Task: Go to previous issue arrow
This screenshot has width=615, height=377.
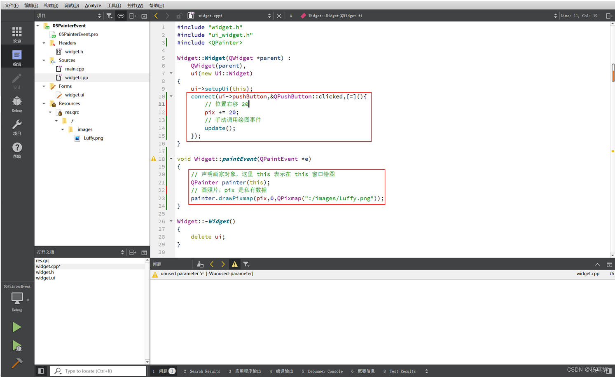Action: point(212,264)
